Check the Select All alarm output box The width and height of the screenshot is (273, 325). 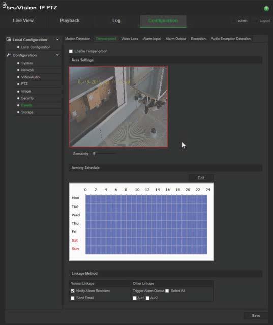(167, 291)
